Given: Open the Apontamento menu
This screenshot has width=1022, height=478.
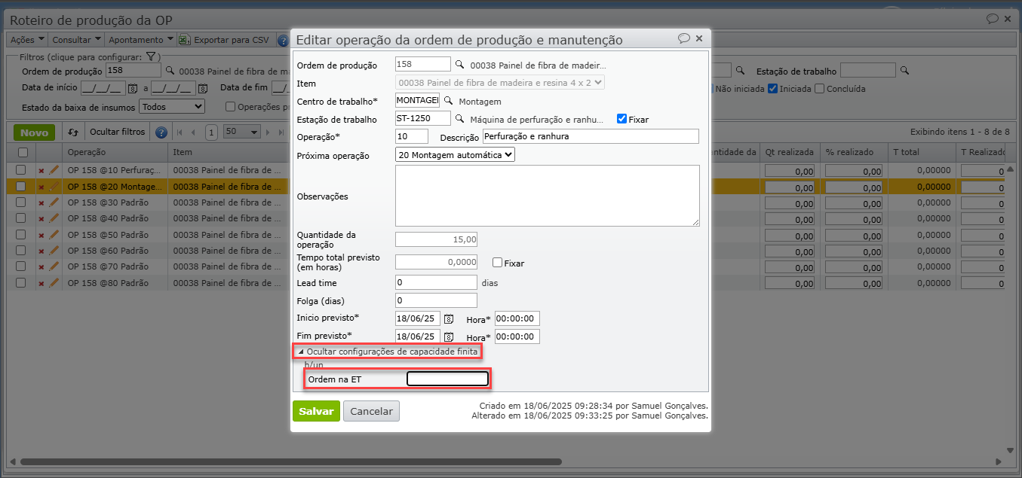Looking at the screenshot, I should [x=140, y=39].
